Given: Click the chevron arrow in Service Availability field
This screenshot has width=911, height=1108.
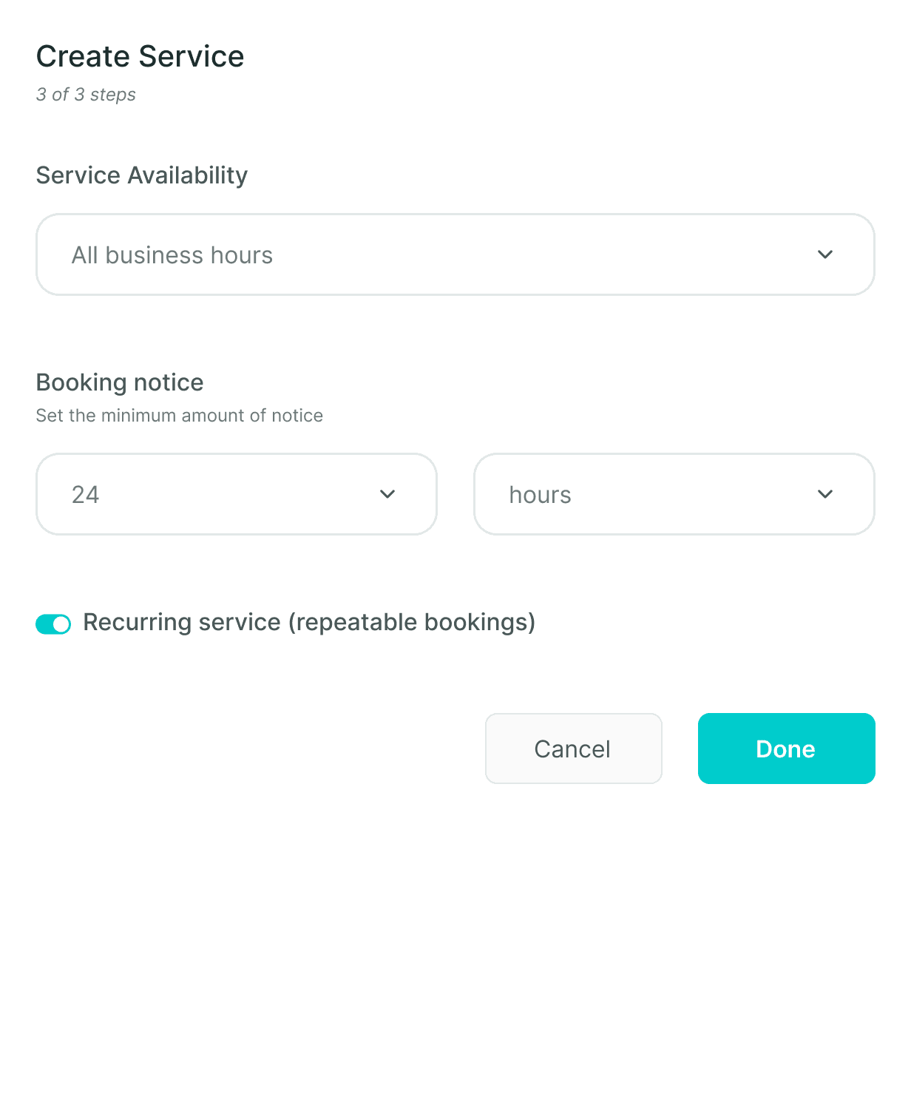Looking at the screenshot, I should (x=825, y=254).
